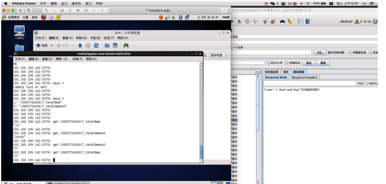386x184 pixels.
Task: Toggle the 区分大小写 checkbox beside 正则表达式
Action: pyautogui.click(x=268, y=63)
